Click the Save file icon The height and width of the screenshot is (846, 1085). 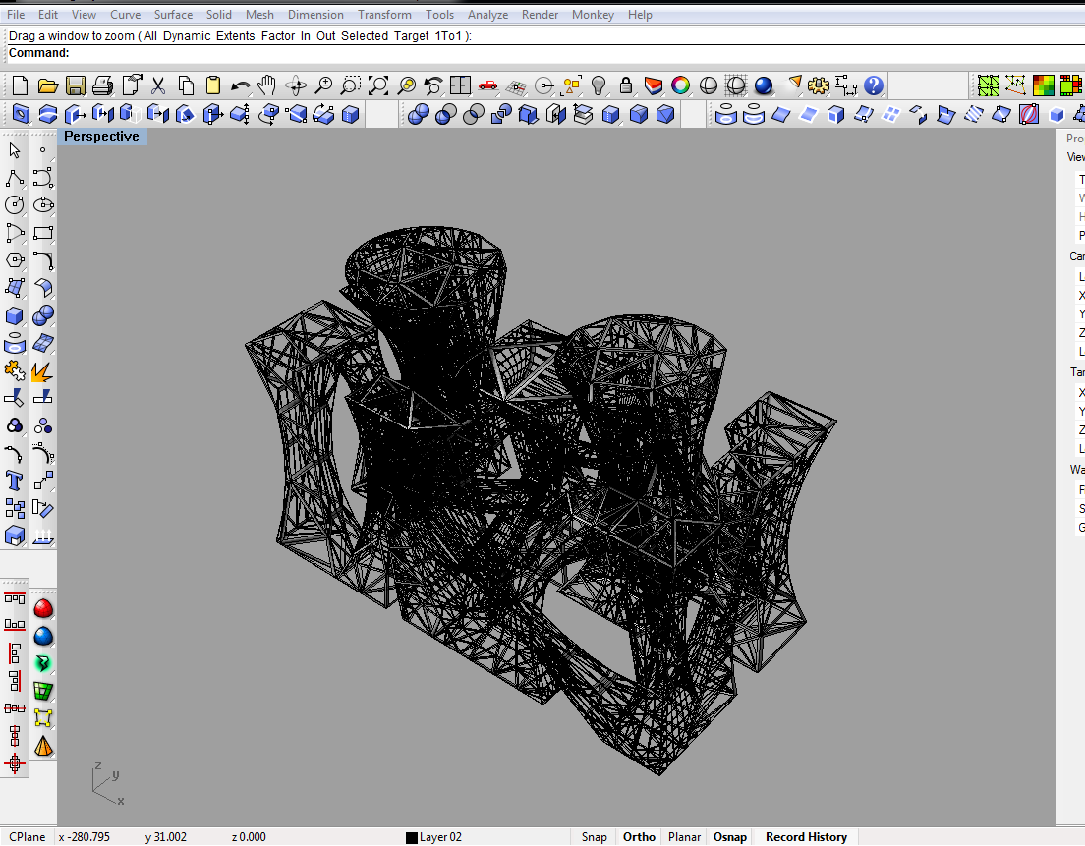click(76, 85)
